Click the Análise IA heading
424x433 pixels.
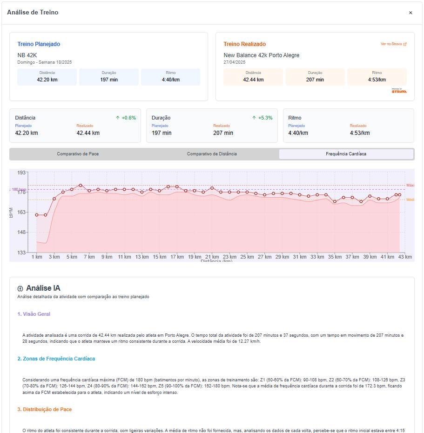tap(43, 288)
